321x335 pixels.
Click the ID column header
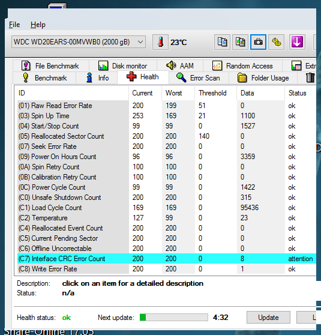pyautogui.click(x=72, y=93)
